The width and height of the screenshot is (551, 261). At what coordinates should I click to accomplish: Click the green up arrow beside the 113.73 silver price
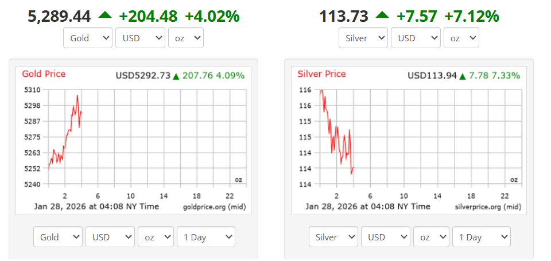(x=382, y=15)
